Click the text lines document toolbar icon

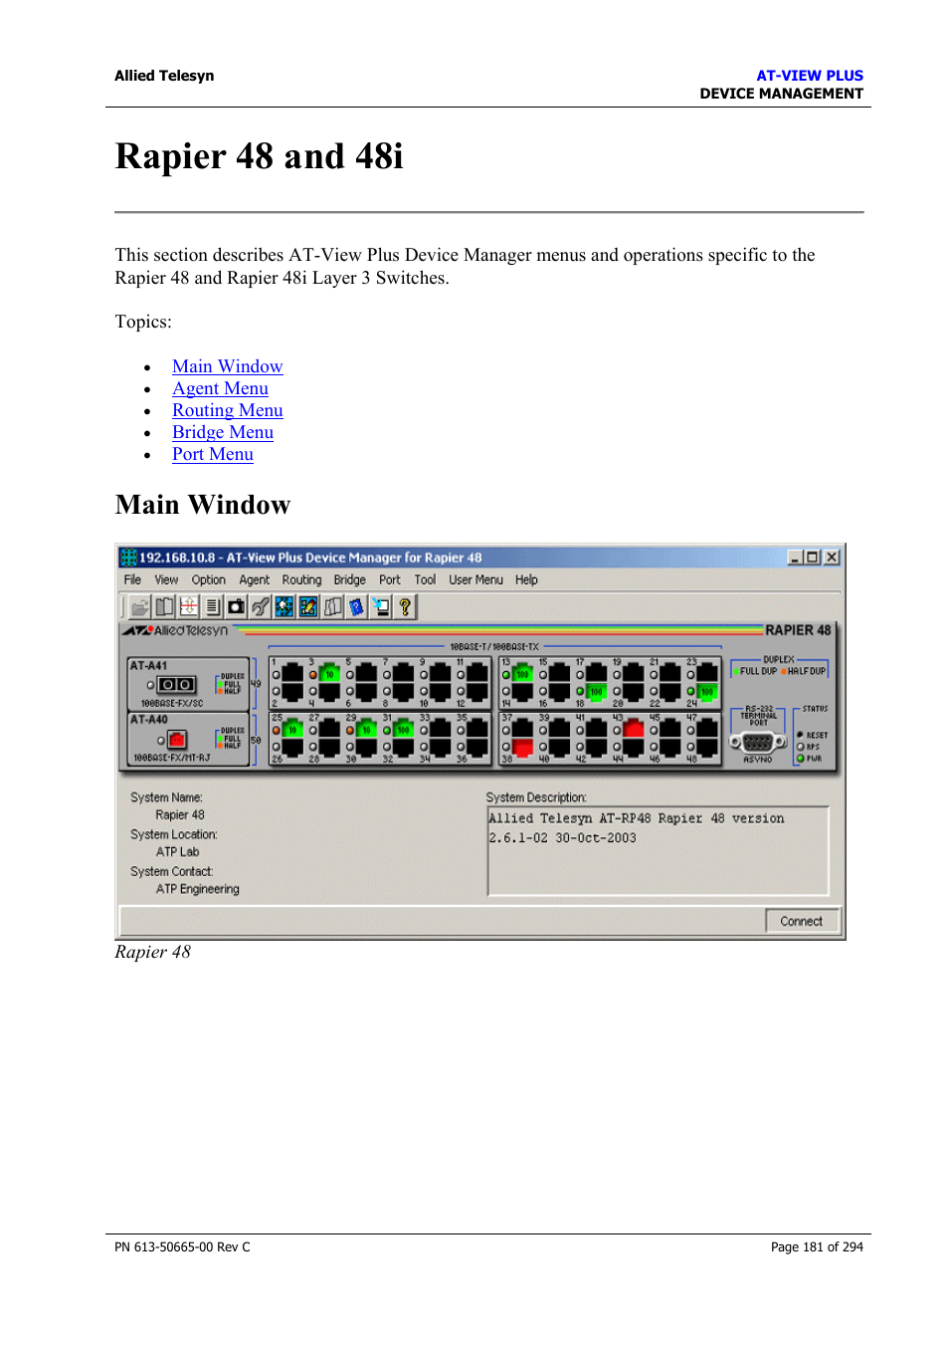[212, 606]
